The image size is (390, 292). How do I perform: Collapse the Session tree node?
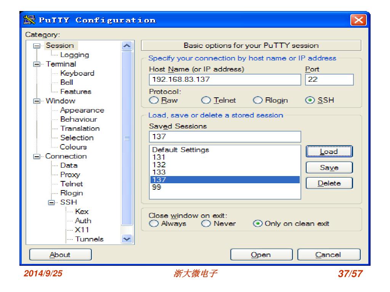coord(37,46)
